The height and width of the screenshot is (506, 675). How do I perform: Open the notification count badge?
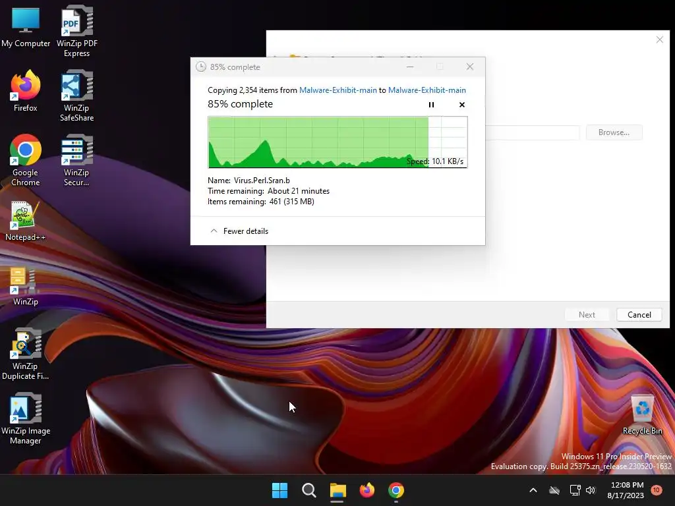[x=656, y=490]
